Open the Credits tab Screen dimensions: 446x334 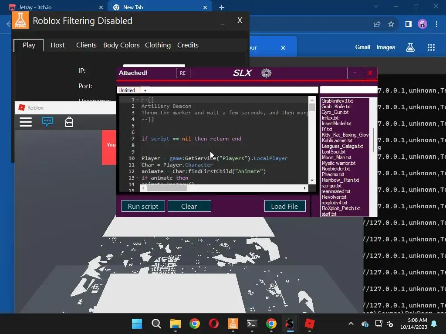point(188,45)
